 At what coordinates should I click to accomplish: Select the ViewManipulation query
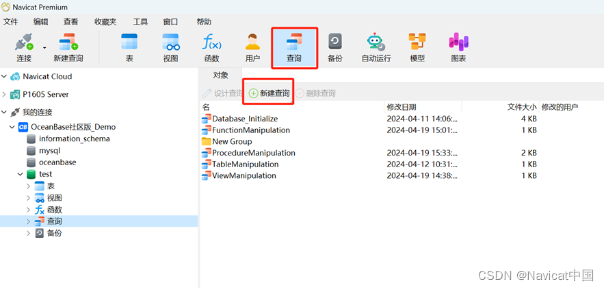(x=244, y=175)
